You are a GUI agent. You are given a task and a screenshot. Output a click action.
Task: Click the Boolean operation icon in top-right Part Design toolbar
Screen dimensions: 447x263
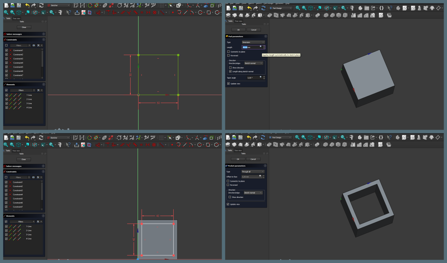point(318,15)
